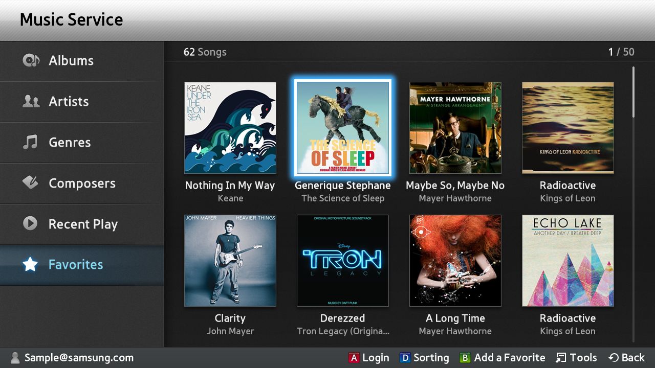The image size is (655, 368).
Task: Select Keane Under the Iron Sea cover
Action: click(230, 128)
